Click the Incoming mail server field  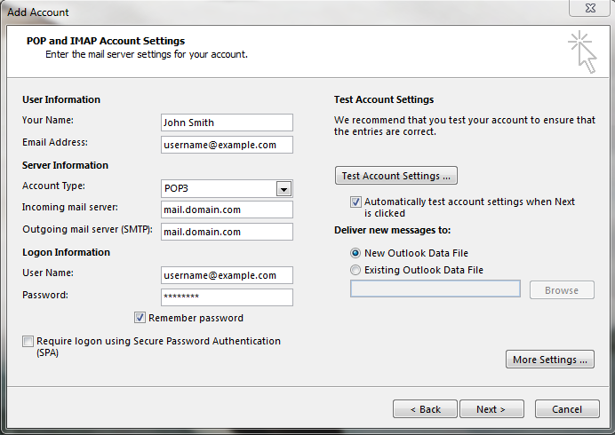(x=227, y=210)
